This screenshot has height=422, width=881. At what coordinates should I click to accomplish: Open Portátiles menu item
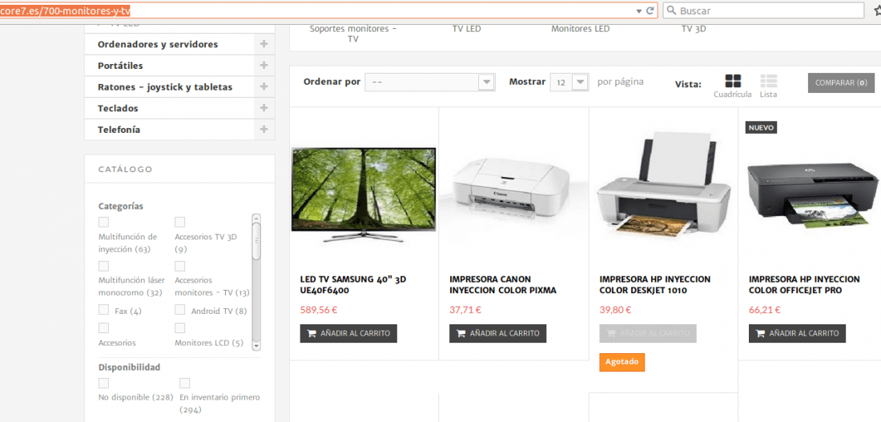click(120, 66)
